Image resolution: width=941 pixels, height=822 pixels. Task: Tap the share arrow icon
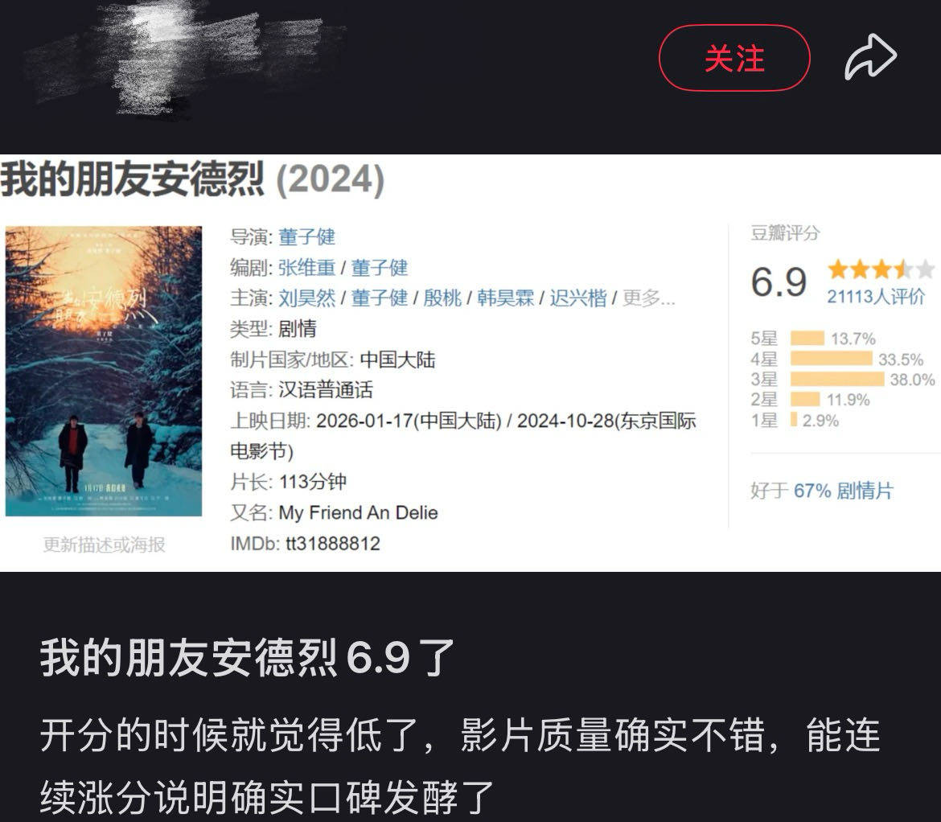871,57
